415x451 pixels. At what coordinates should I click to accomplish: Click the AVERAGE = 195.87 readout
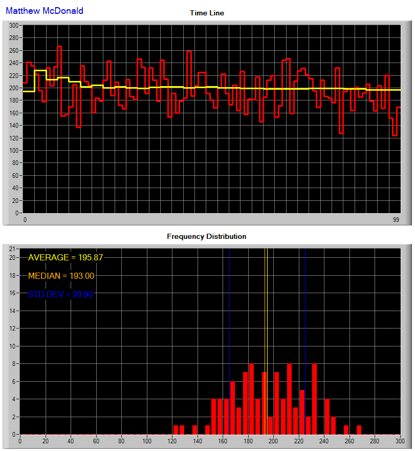click(x=65, y=257)
